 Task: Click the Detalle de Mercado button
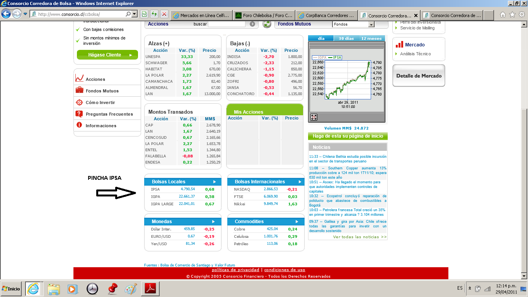419,76
